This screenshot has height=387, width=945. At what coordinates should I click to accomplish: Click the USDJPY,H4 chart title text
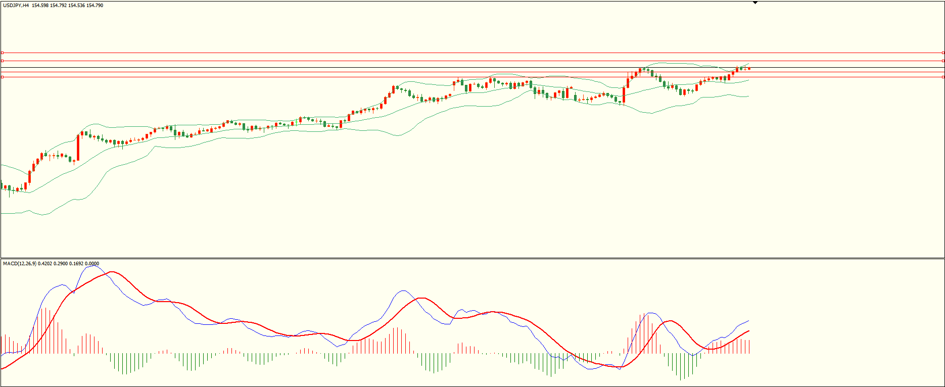pyautogui.click(x=15, y=6)
